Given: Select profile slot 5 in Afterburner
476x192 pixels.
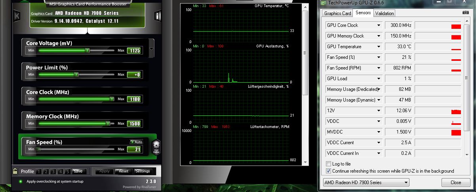Looking at the screenshot, I should point(68,171).
